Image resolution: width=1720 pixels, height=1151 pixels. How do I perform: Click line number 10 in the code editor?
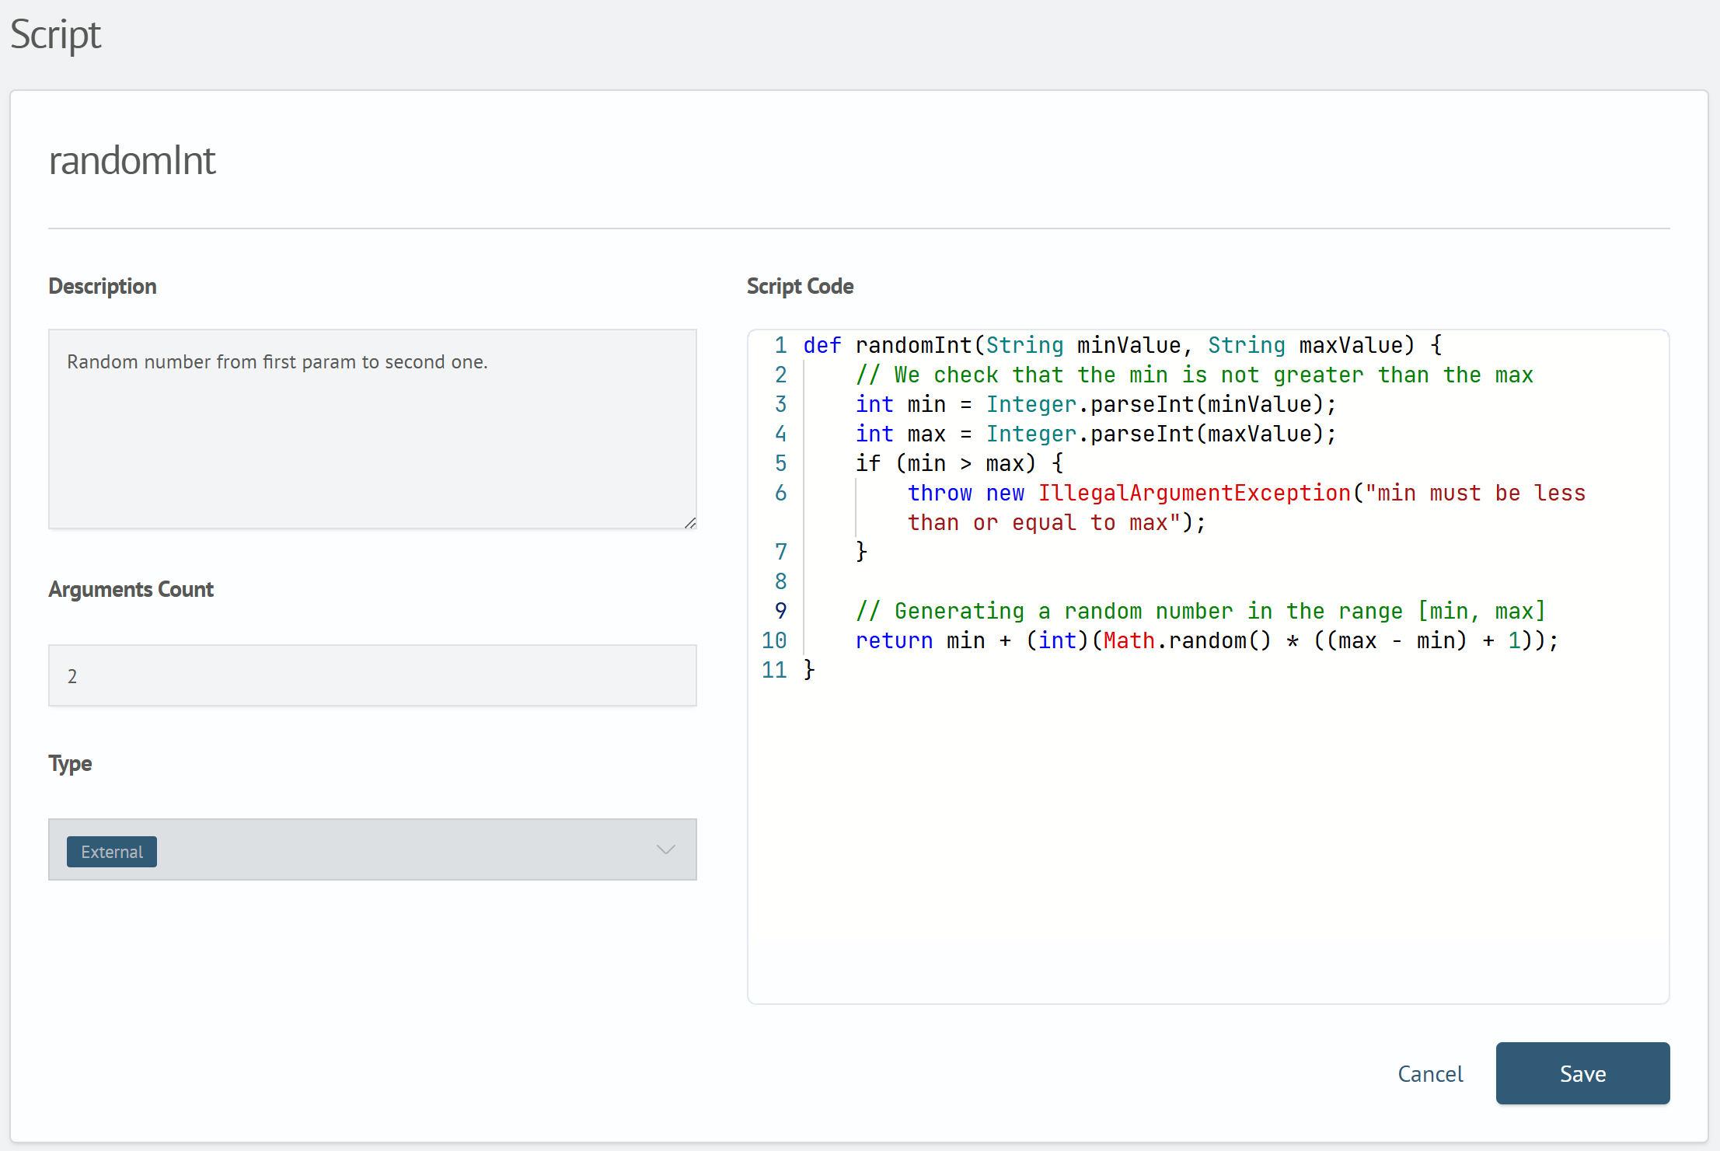[774, 640]
